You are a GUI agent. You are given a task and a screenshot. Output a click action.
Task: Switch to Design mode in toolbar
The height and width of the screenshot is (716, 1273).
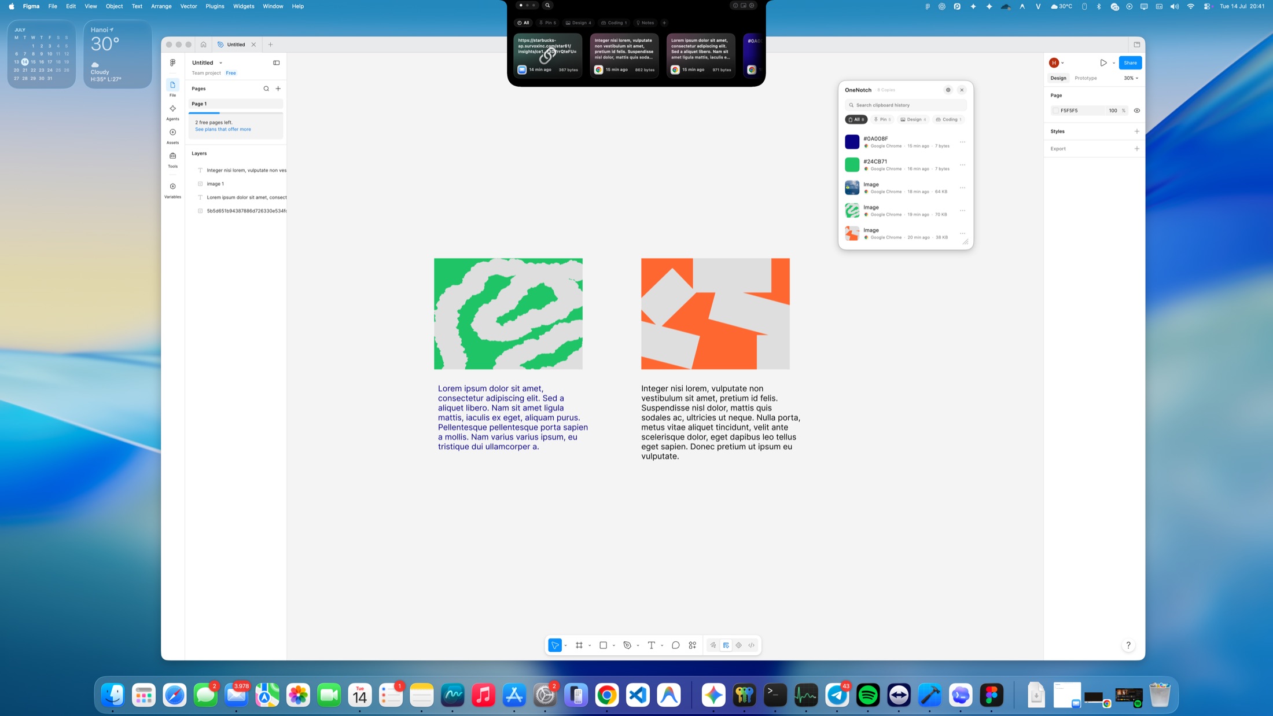pos(726,645)
